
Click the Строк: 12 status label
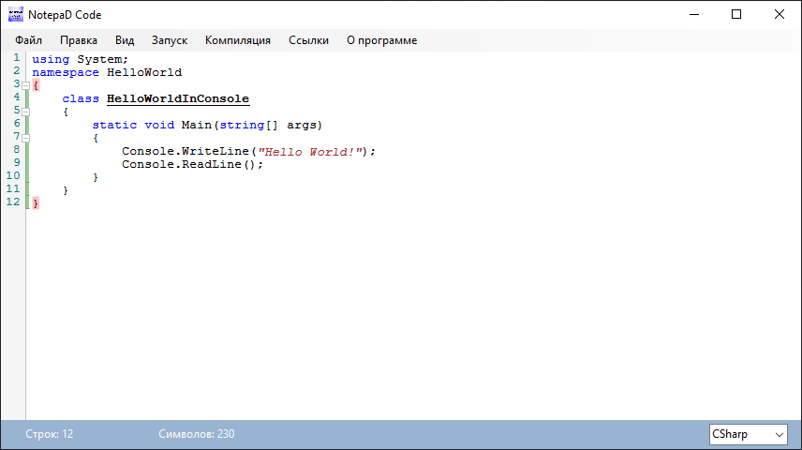click(x=49, y=434)
